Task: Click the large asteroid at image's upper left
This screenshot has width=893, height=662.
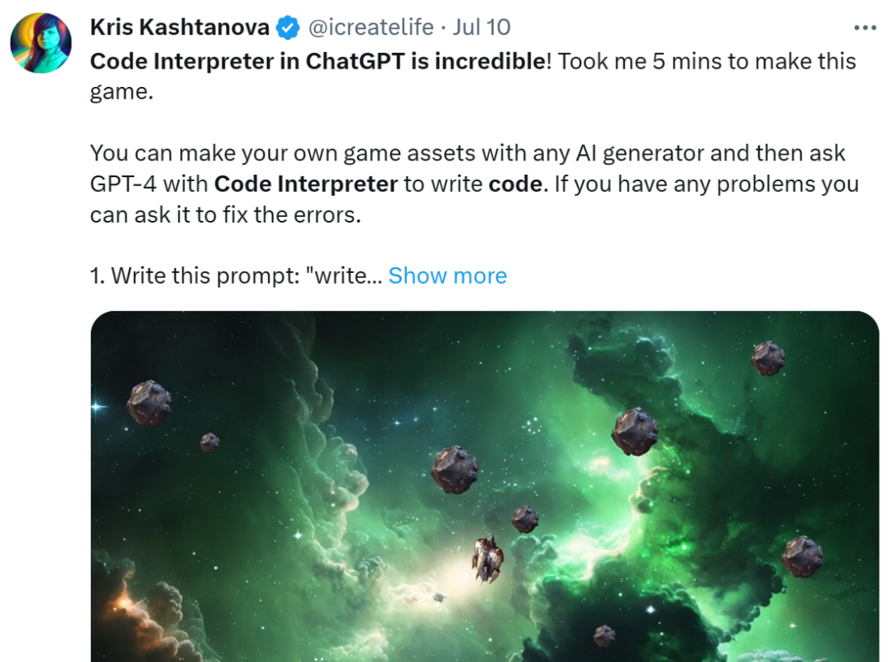Action: pyautogui.click(x=149, y=402)
